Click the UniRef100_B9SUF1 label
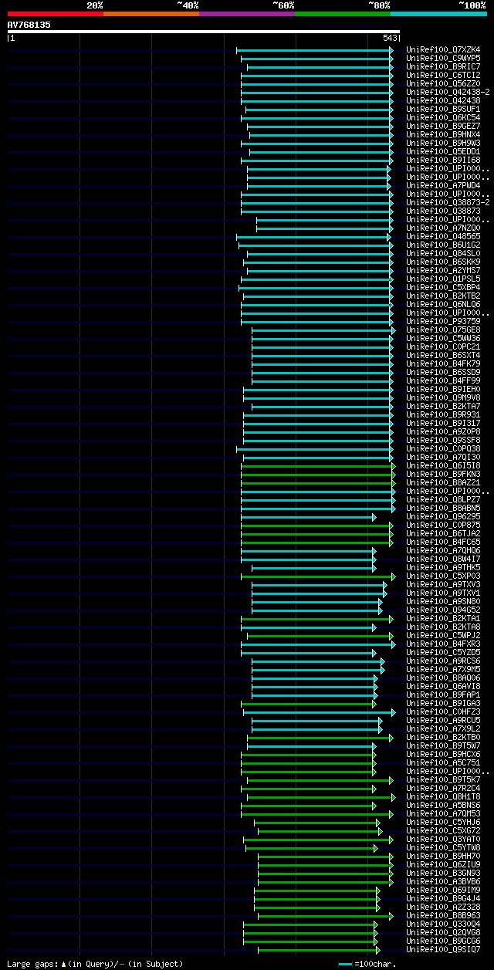The height and width of the screenshot is (970, 494). pyautogui.click(x=443, y=109)
